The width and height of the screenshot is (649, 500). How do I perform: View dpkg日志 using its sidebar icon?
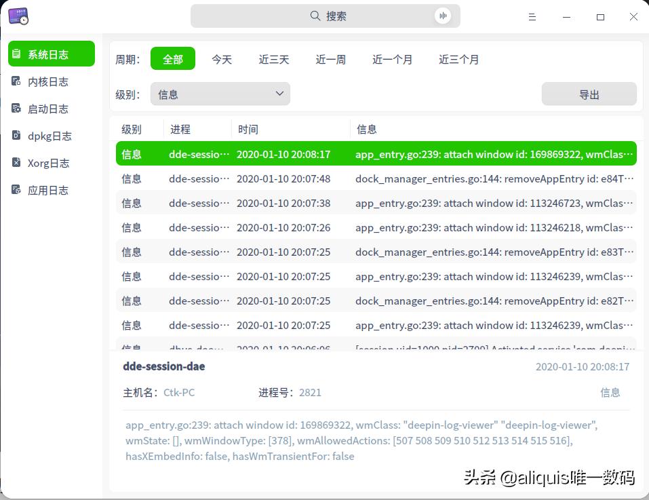(x=15, y=135)
